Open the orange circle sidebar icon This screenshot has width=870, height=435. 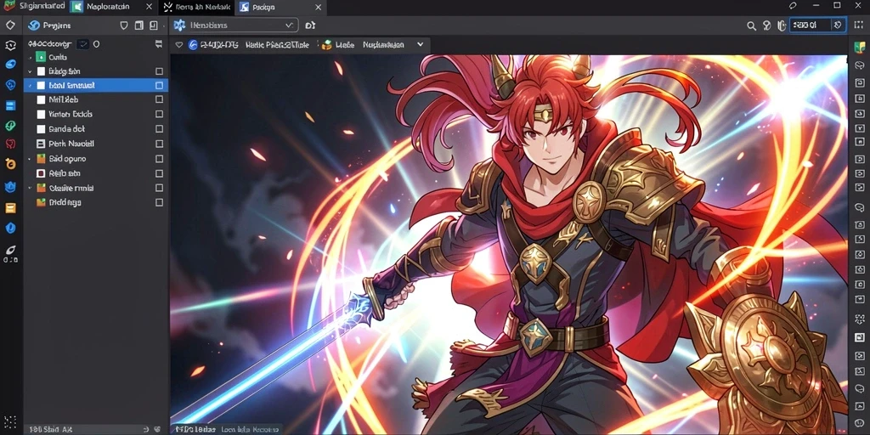(x=10, y=164)
